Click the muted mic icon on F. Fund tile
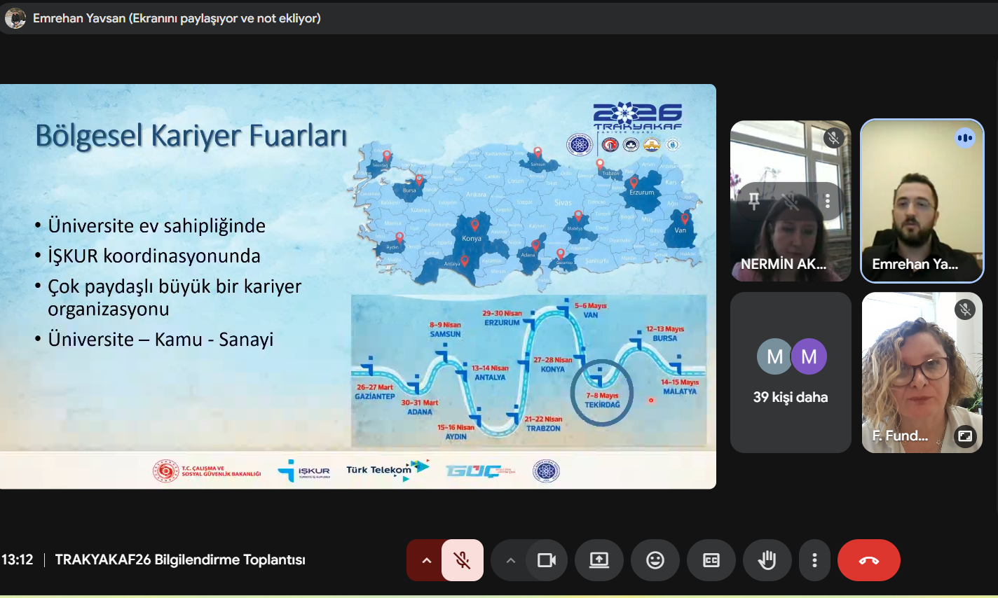The width and height of the screenshot is (998, 598). pyautogui.click(x=965, y=310)
